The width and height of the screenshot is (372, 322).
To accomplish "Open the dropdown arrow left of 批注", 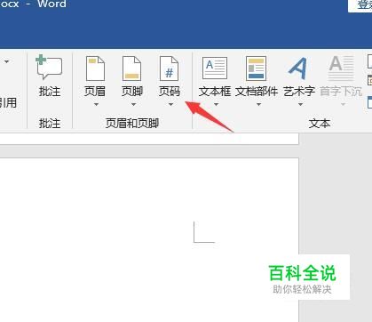I will point(6,61).
